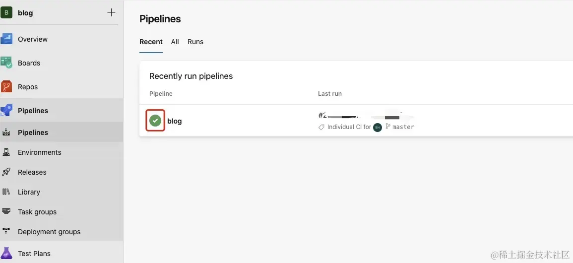This screenshot has height=263, width=573.
Task: Click the Environments icon in sidebar
Action: click(6, 152)
